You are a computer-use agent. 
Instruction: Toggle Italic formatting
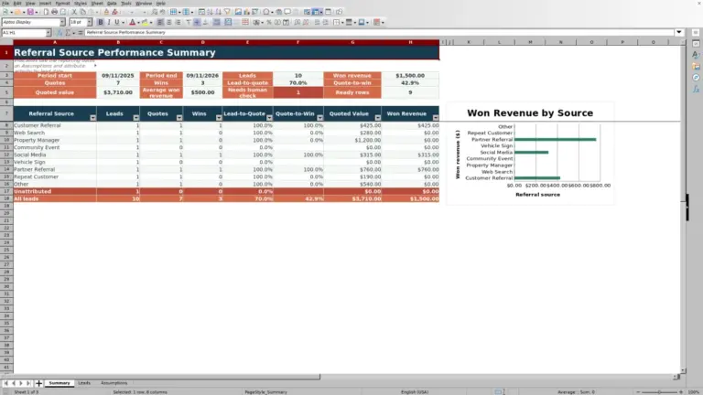[x=109, y=22]
